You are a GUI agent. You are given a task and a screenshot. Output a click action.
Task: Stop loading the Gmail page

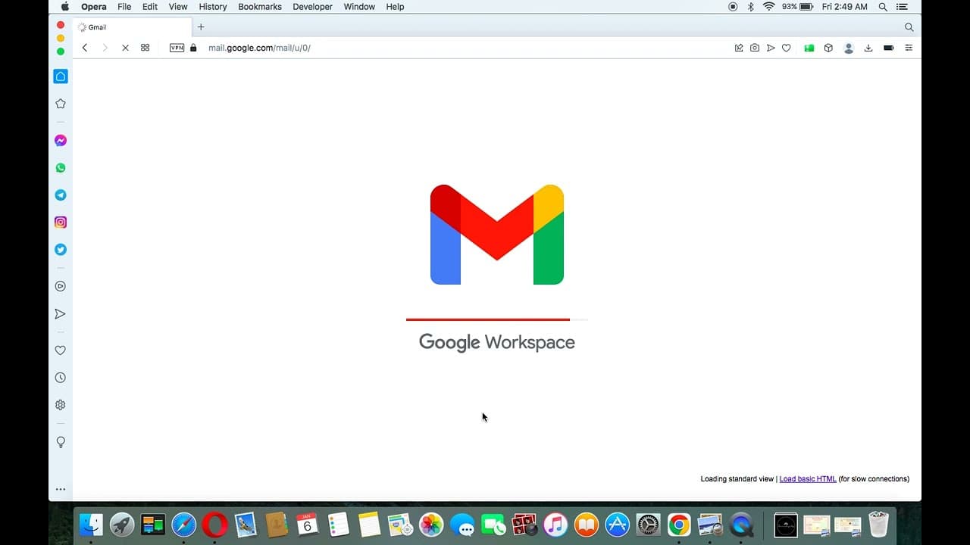click(125, 48)
